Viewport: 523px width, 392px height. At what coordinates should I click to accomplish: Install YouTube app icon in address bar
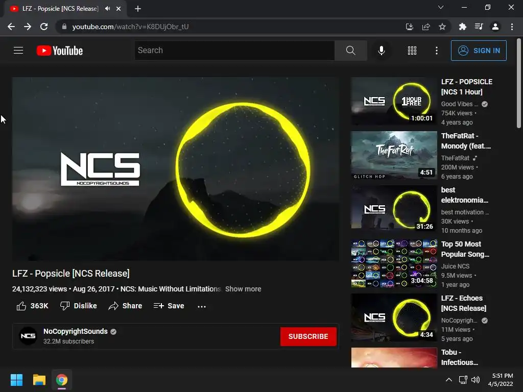click(x=409, y=27)
